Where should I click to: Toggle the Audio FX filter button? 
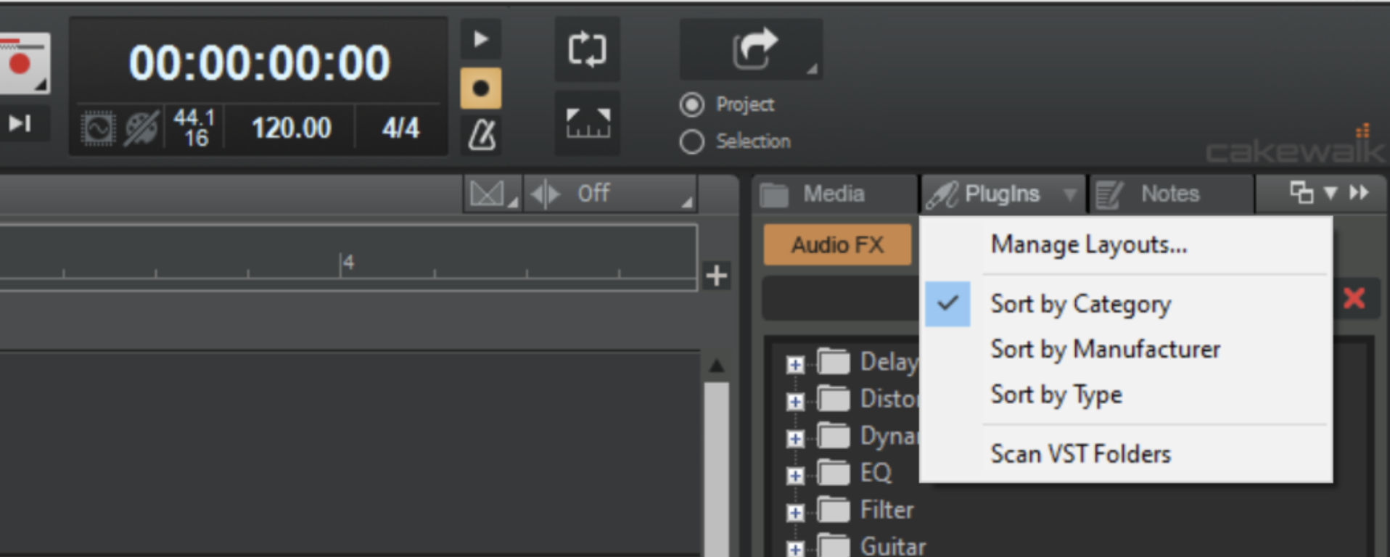837,245
